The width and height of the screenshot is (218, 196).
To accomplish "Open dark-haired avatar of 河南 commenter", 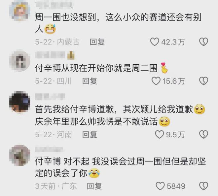I will (x=20, y=102).
